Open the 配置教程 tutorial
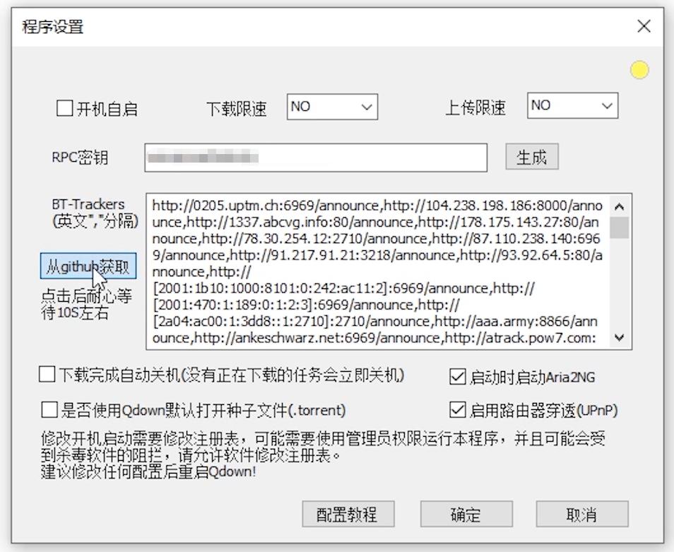The image size is (674, 552). click(x=348, y=514)
